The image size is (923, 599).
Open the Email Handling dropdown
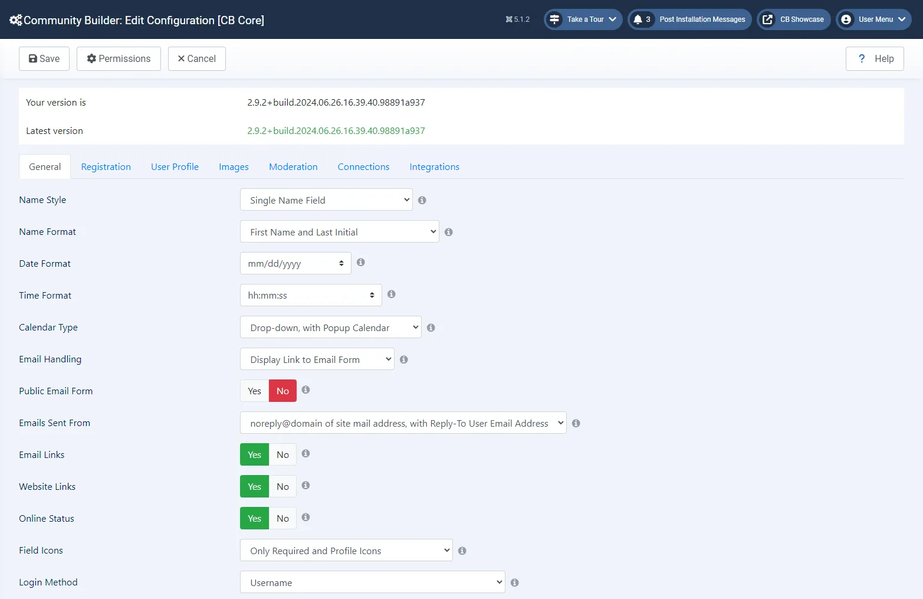[x=317, y=359]
